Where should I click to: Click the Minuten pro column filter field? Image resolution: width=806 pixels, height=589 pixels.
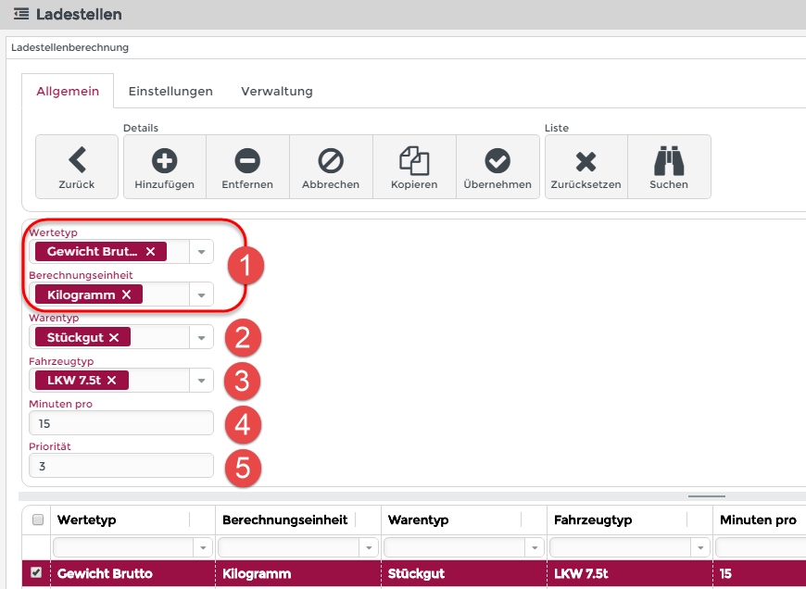[x=761, y=548]
